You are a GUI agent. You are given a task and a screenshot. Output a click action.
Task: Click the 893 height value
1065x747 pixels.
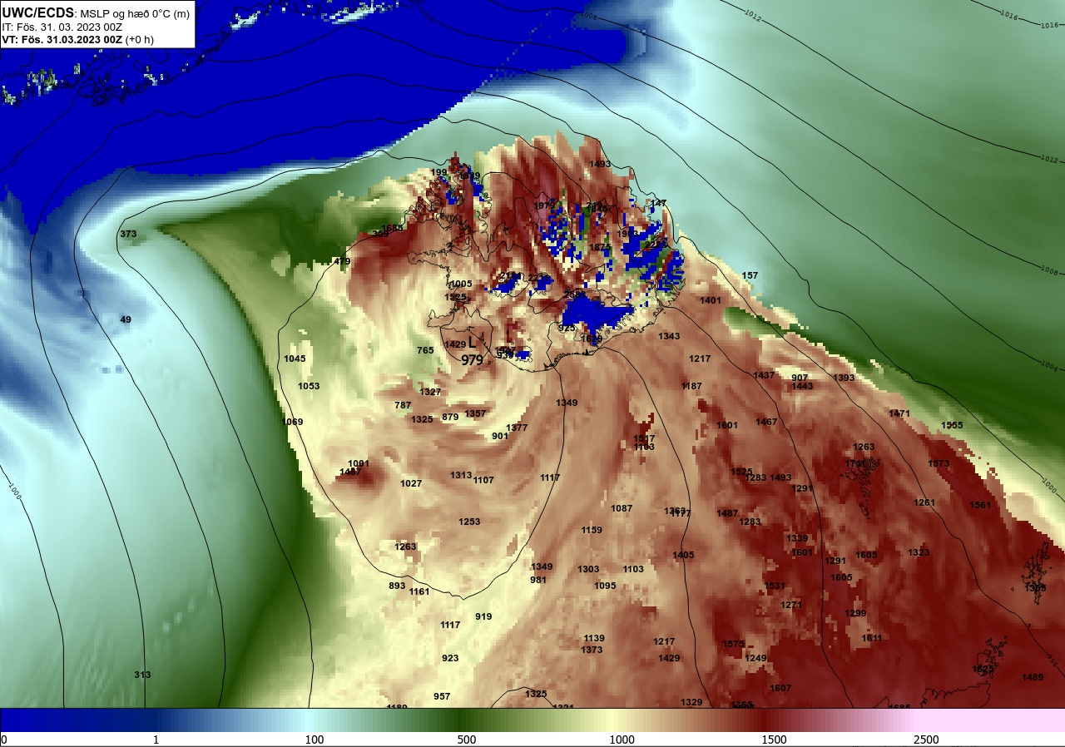(x=397, y=586)
